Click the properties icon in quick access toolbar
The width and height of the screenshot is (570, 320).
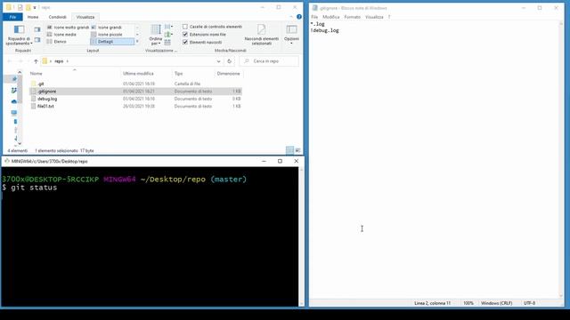tap(20, 7)
